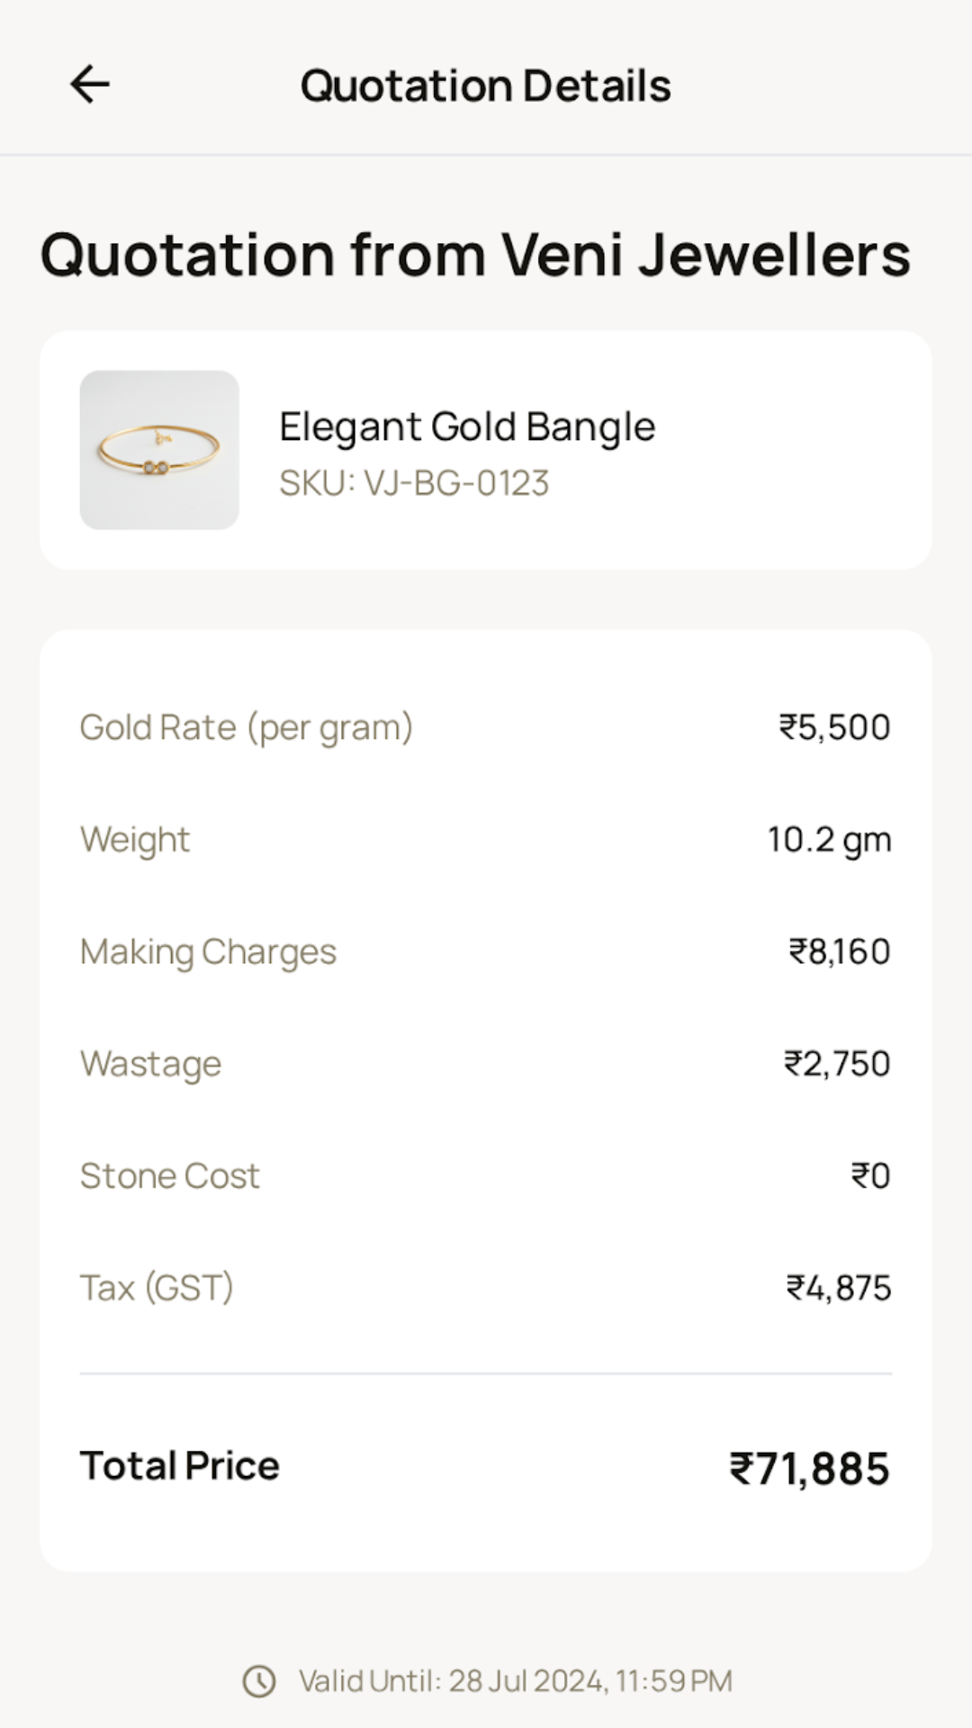Tap the Quotation from Veni Jewellers heading
972x1728 pixels.
point(475,255)
